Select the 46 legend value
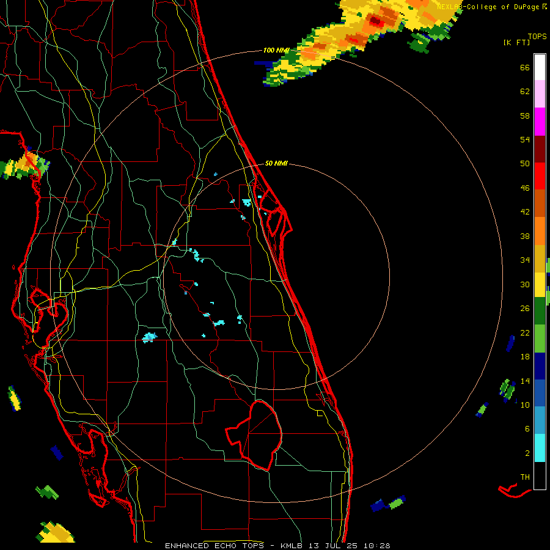This screenshot has width=550, height=550. [525, 188]
